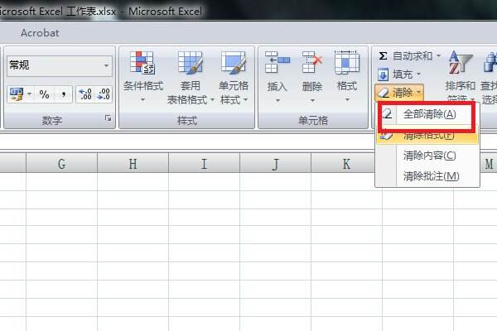Open Cell Styles (单元格样式) icon
Viewport: 497px width, 331px height.
(x=234, y=63)
